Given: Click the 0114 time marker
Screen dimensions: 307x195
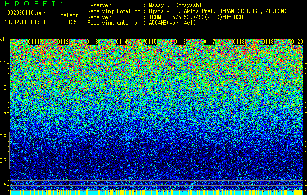Looking at the screenshot, I should pyautogui.click(x=122, y=42).
